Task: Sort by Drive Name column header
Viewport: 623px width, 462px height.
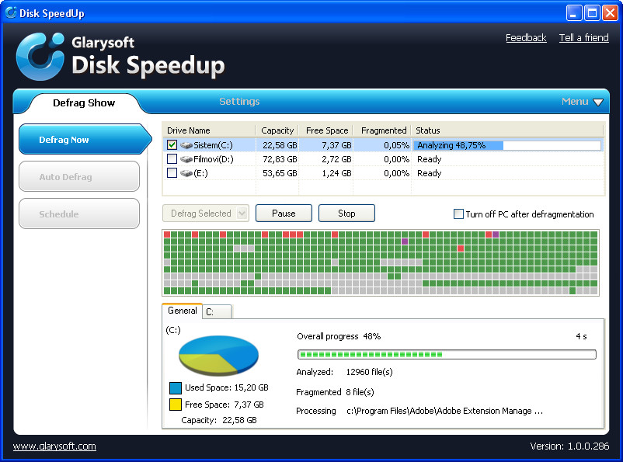Action: (209, 130)
